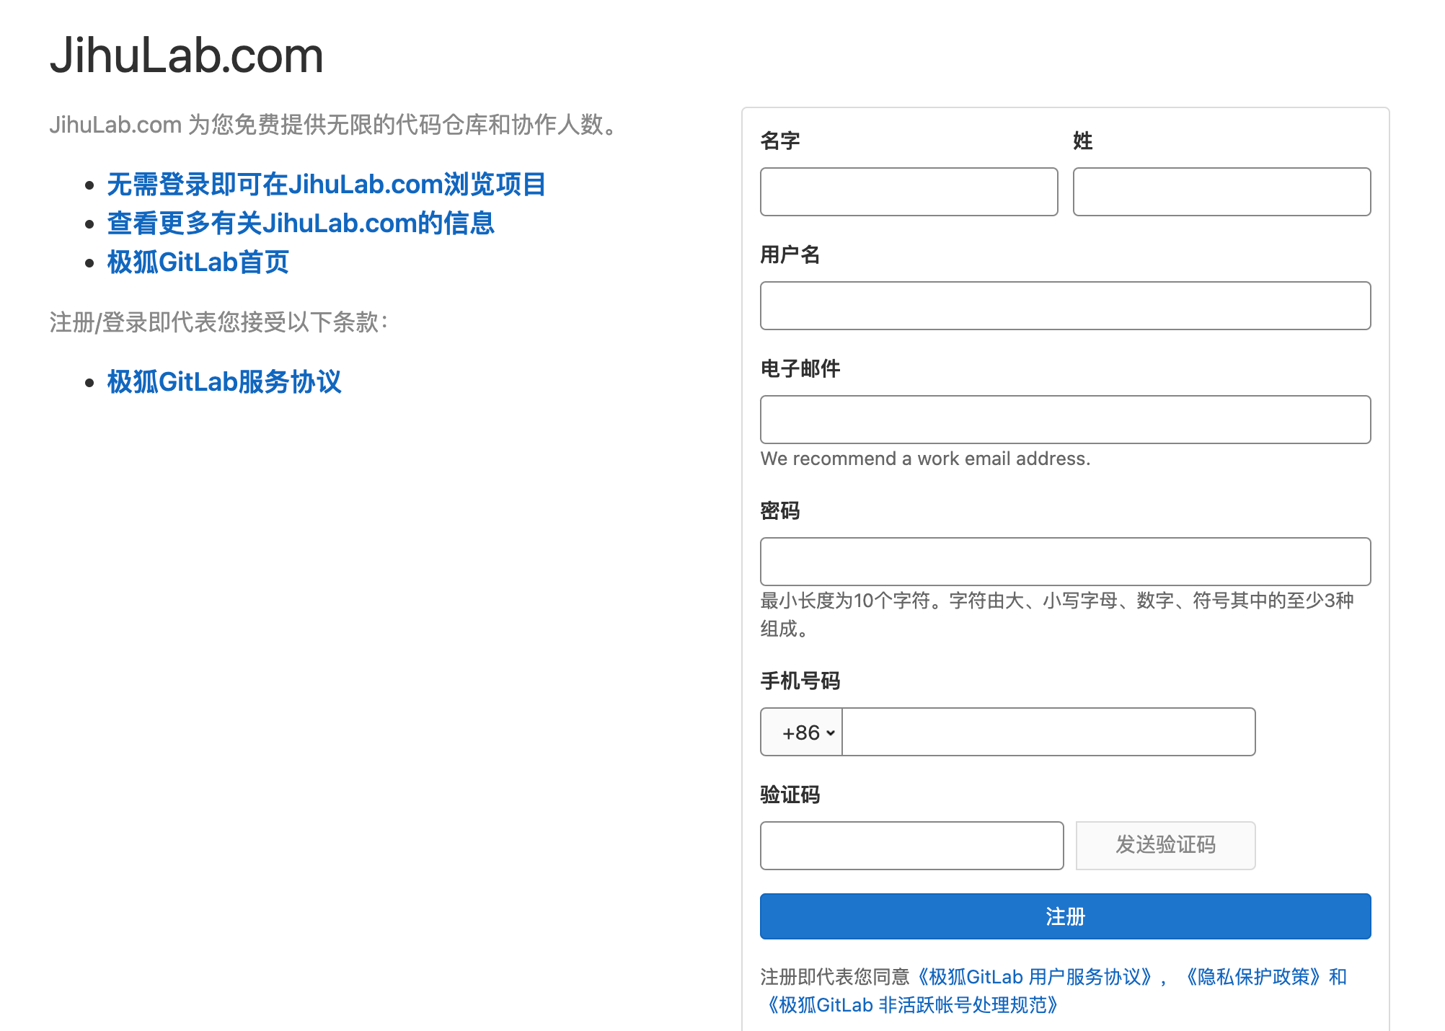The width and height of the screenshot is (1445, 1031).
Task: Open the +86 country code dropdown
Action: pyautogui.click(x=801, y=732)
